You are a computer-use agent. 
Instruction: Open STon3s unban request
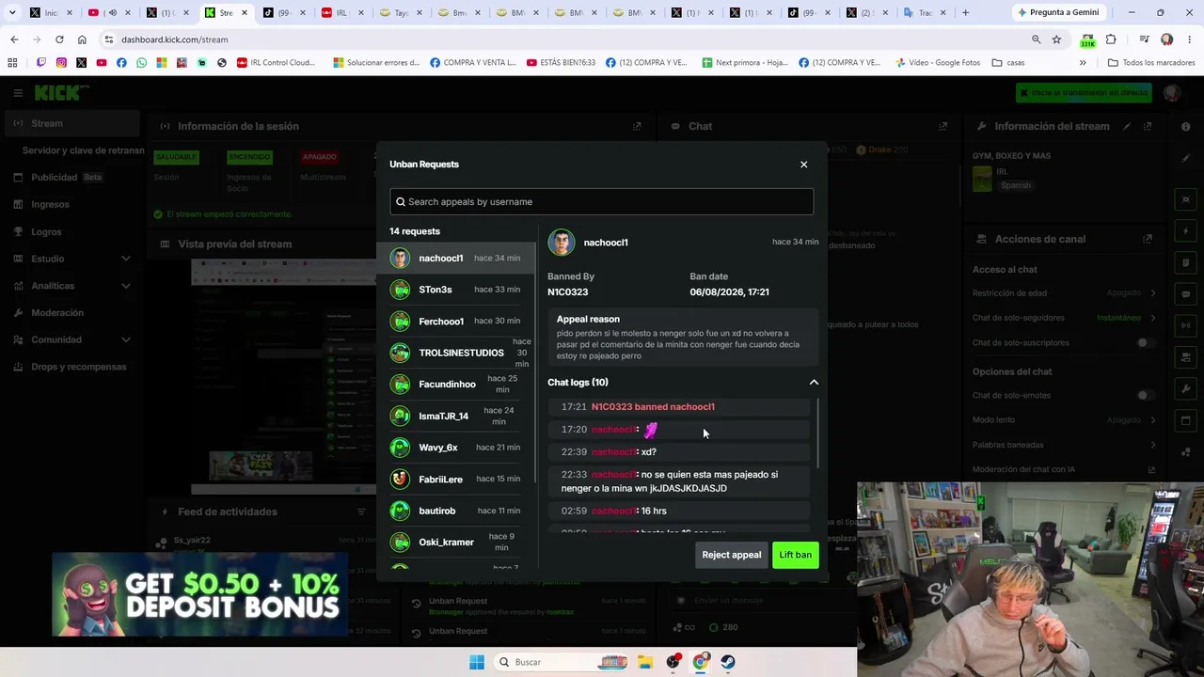pos(456,290)
